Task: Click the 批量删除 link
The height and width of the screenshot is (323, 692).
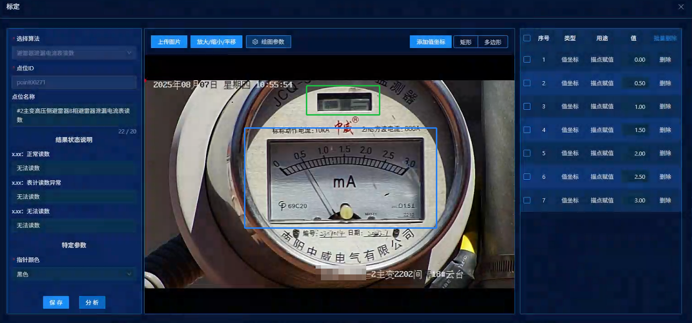Action: 665,38
